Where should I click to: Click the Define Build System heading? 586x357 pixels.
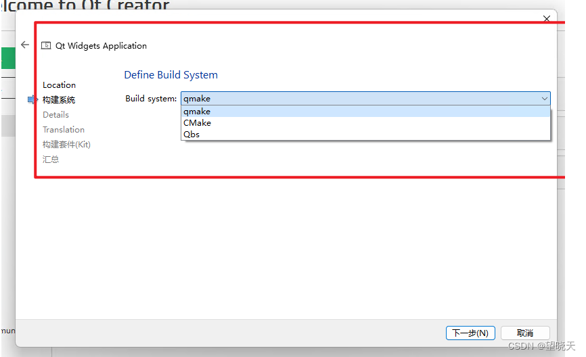pyautogui.click(x=171, y=74)
